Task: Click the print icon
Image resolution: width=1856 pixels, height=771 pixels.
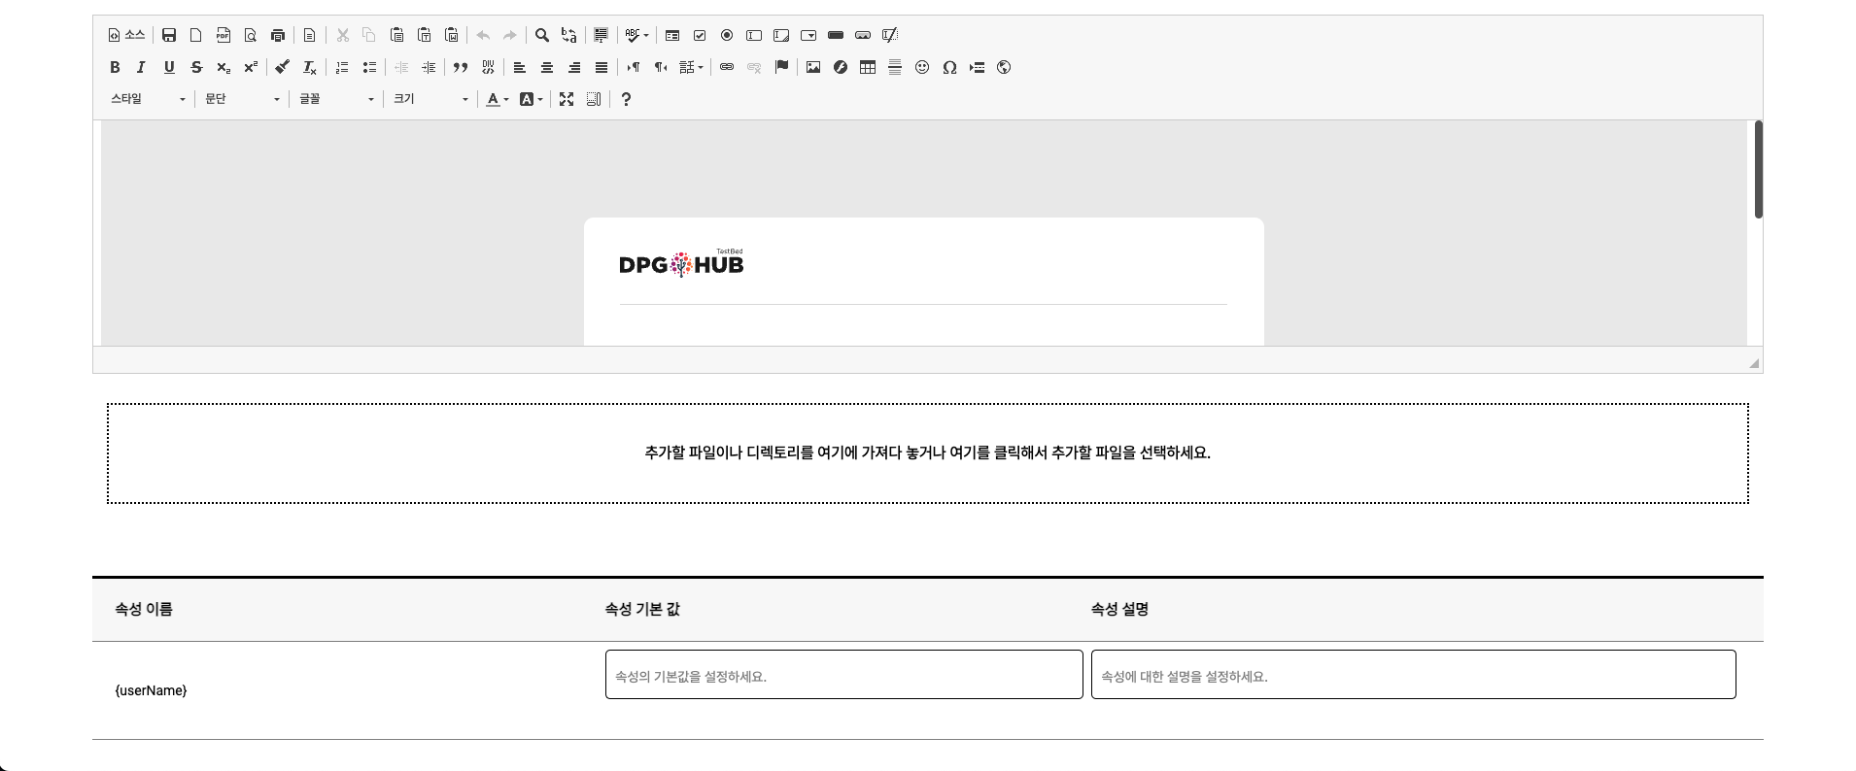Action: tap(278, 35)
